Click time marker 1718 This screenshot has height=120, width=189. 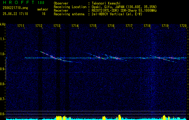(x=147, y=26)
